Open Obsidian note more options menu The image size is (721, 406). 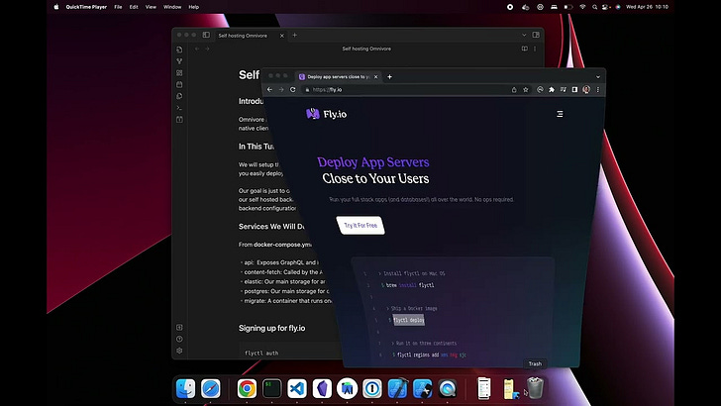535,49
